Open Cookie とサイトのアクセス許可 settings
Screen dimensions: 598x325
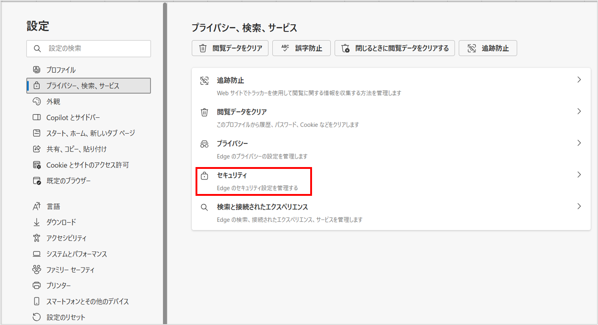pos(89,165)
